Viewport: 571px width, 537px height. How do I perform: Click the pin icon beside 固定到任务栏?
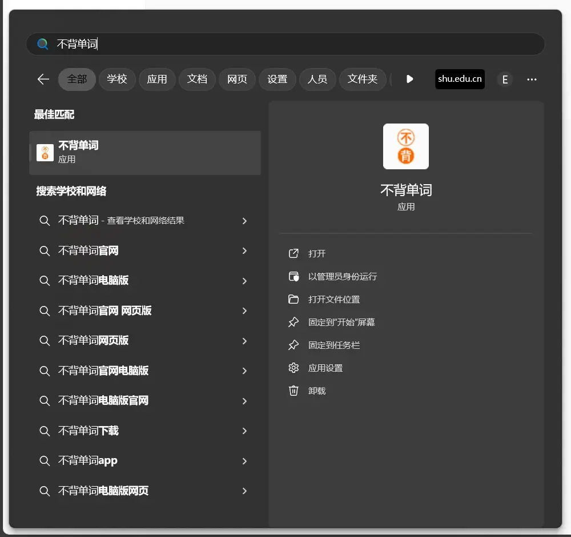293,345
